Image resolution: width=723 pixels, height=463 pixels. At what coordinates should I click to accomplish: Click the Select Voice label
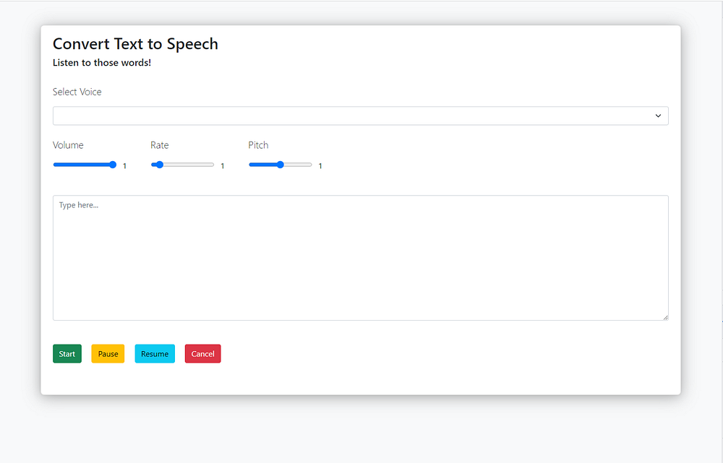(77, 92)
